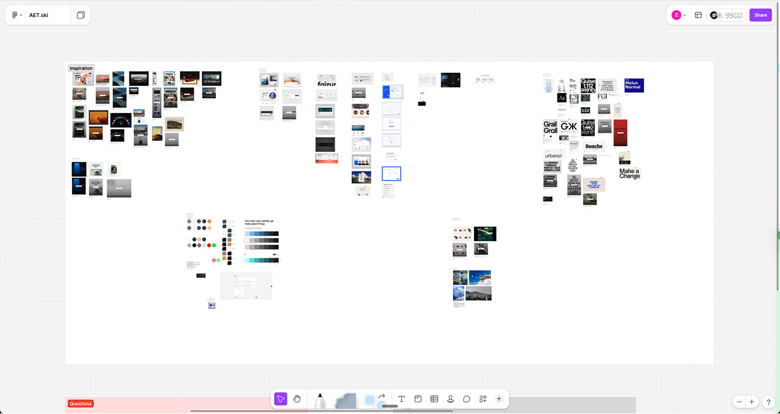780x414 pixels.
Task: Activate the Select arrow tool
Action: click(280, 399)
